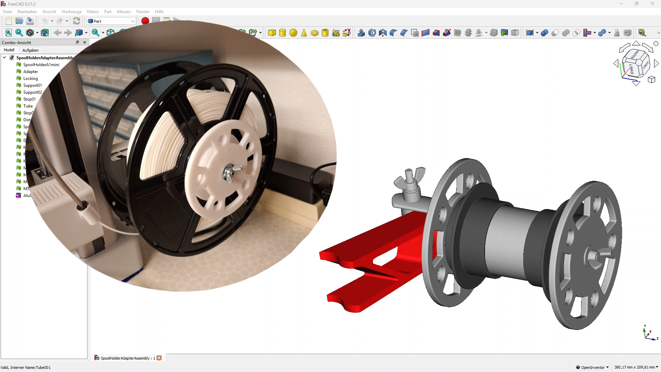This screenshot has height=372, width=661.
Task: Fit all content in view
Action: click(x=9, y=33)
